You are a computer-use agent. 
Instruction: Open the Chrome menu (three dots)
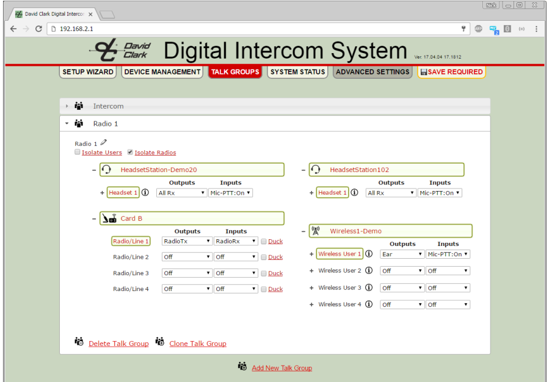(x=536, y=29)
